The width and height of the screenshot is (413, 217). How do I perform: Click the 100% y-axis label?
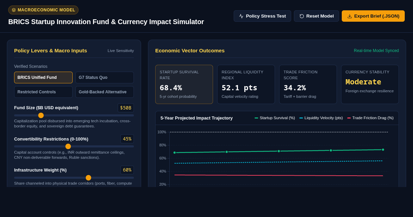click(x=162, y=132)
